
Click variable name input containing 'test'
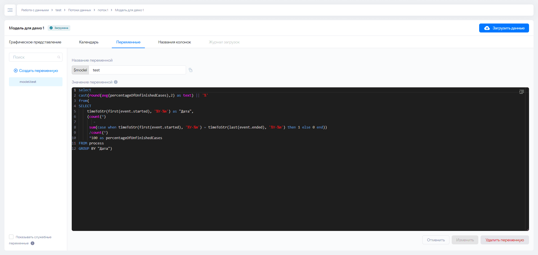click(137, 70)
